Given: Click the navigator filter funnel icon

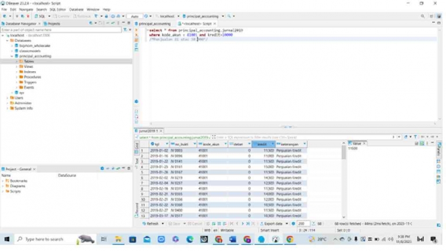Looking at the screenshot, I should (x=125, y=30).
